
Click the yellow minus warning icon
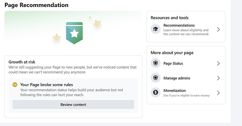(15, 85)
